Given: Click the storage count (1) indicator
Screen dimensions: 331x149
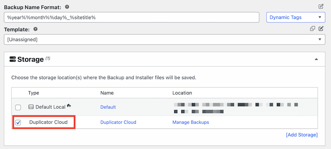Looking at the screenshot, I should click(48, 59).
